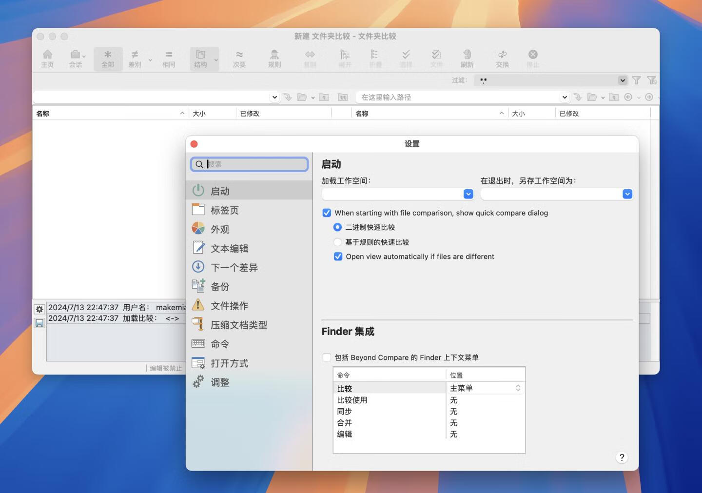Click the 主页 home toolbar icon
The width and height of the screenshot is (702, 493).
tap(47, 59)
